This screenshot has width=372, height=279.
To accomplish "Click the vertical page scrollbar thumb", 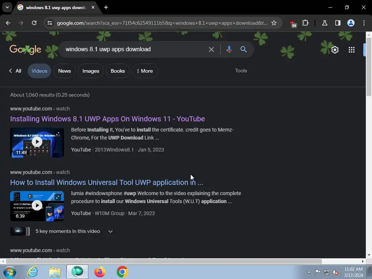I will tap(369, 66).
